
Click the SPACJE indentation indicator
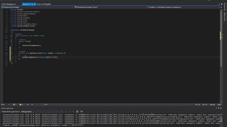click(x=212, y=105)
